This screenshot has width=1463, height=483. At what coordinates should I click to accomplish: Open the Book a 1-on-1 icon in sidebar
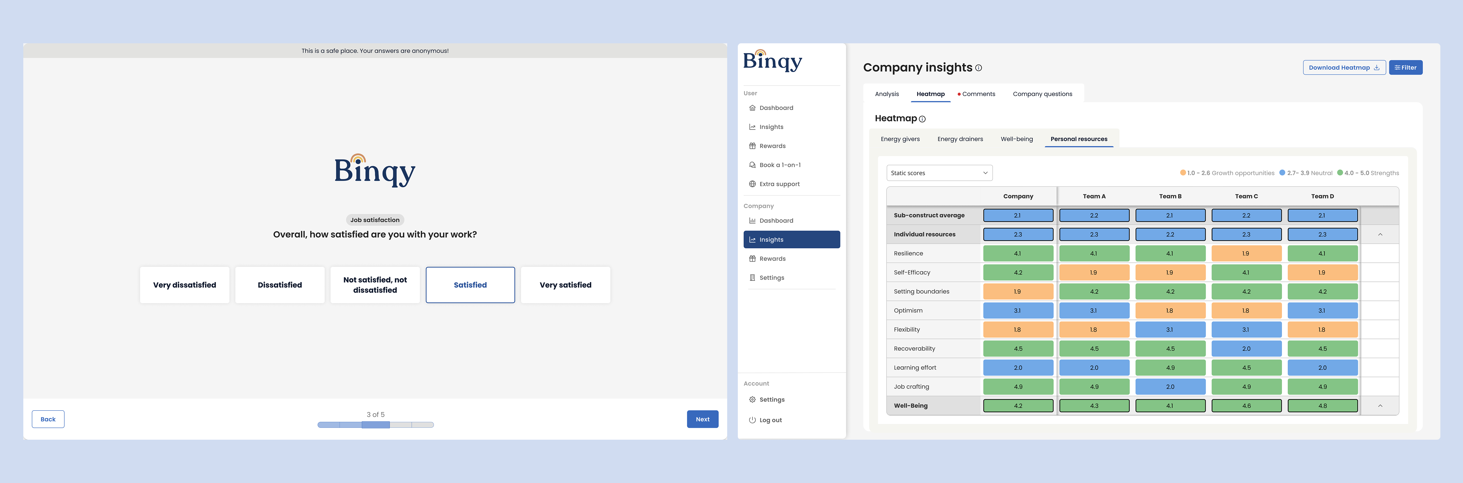[752, 165]
